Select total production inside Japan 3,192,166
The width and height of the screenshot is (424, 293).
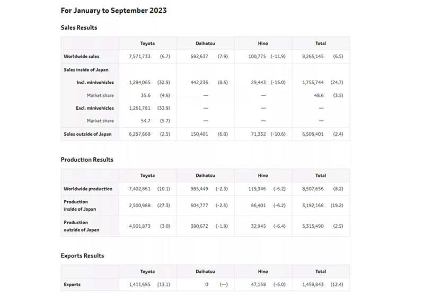coord(313,206)
